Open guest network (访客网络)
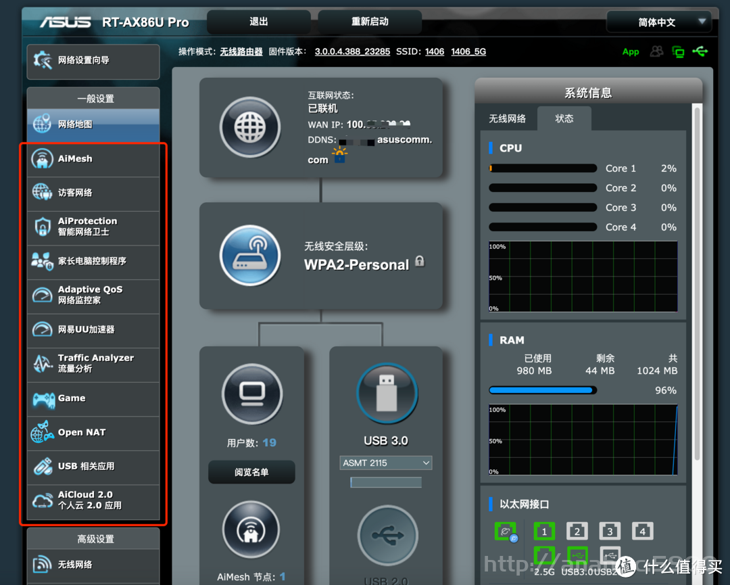The height and width of the screenshot is (585, 730). 93,193
